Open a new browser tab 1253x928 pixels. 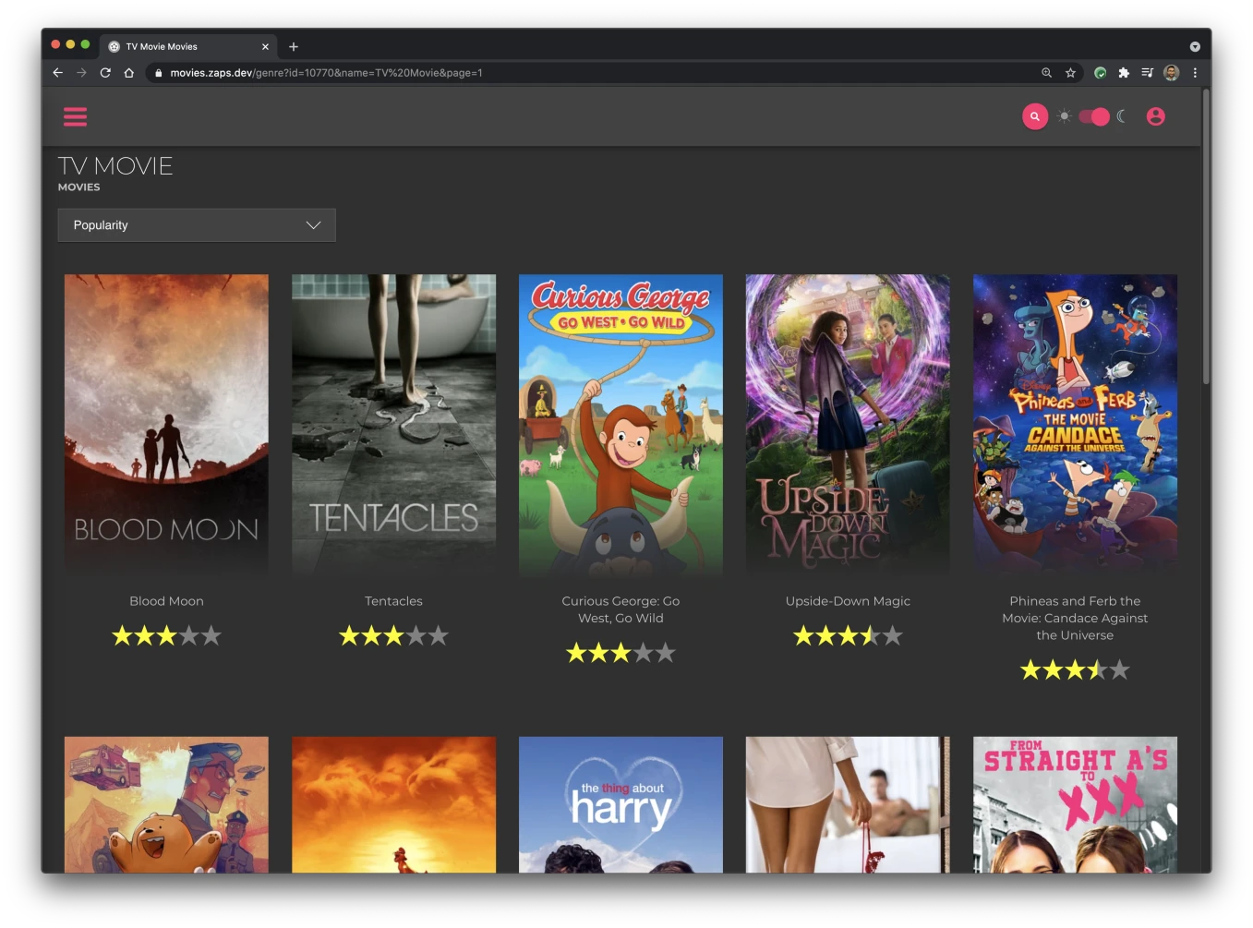[294, 46]
